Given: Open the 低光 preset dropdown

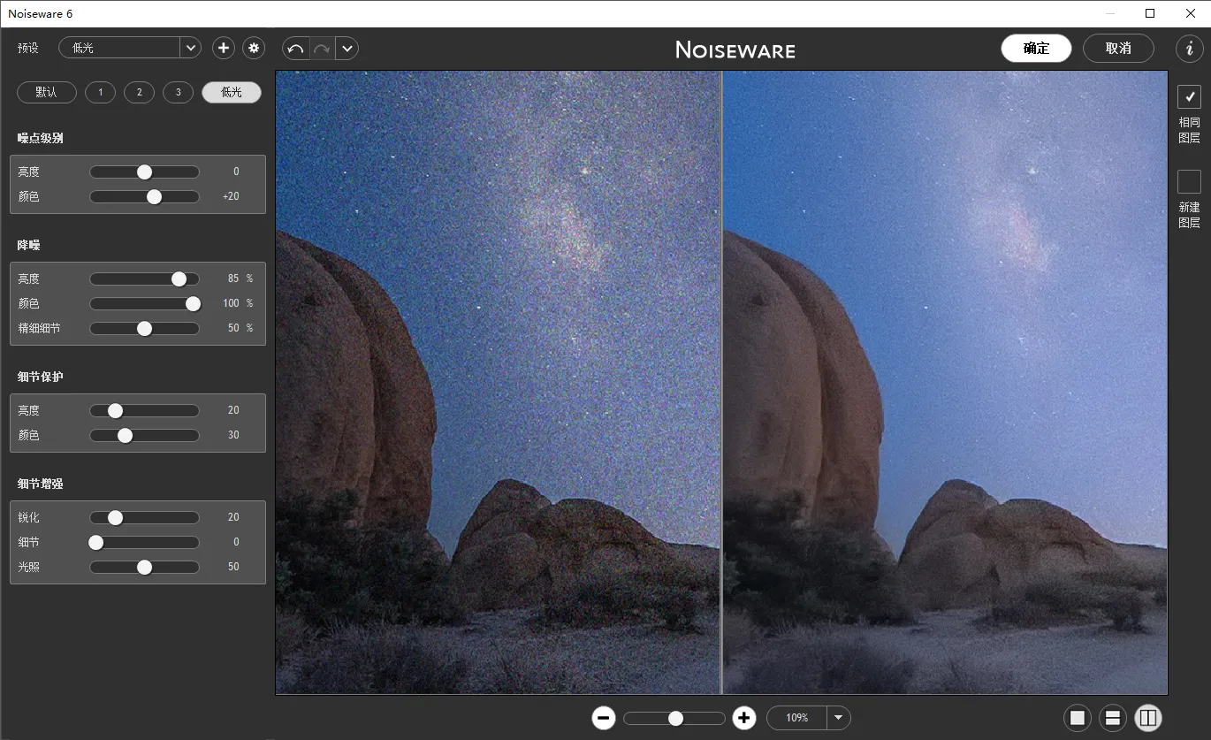Looking at the screenshot, I should coord(190,48).
